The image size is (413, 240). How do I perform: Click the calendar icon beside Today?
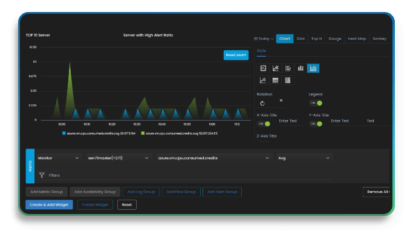click(x=255, y=39)
